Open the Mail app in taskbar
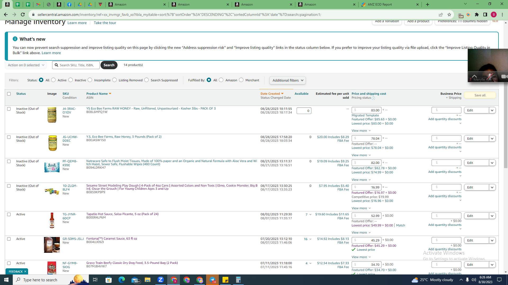 (135, 280)
